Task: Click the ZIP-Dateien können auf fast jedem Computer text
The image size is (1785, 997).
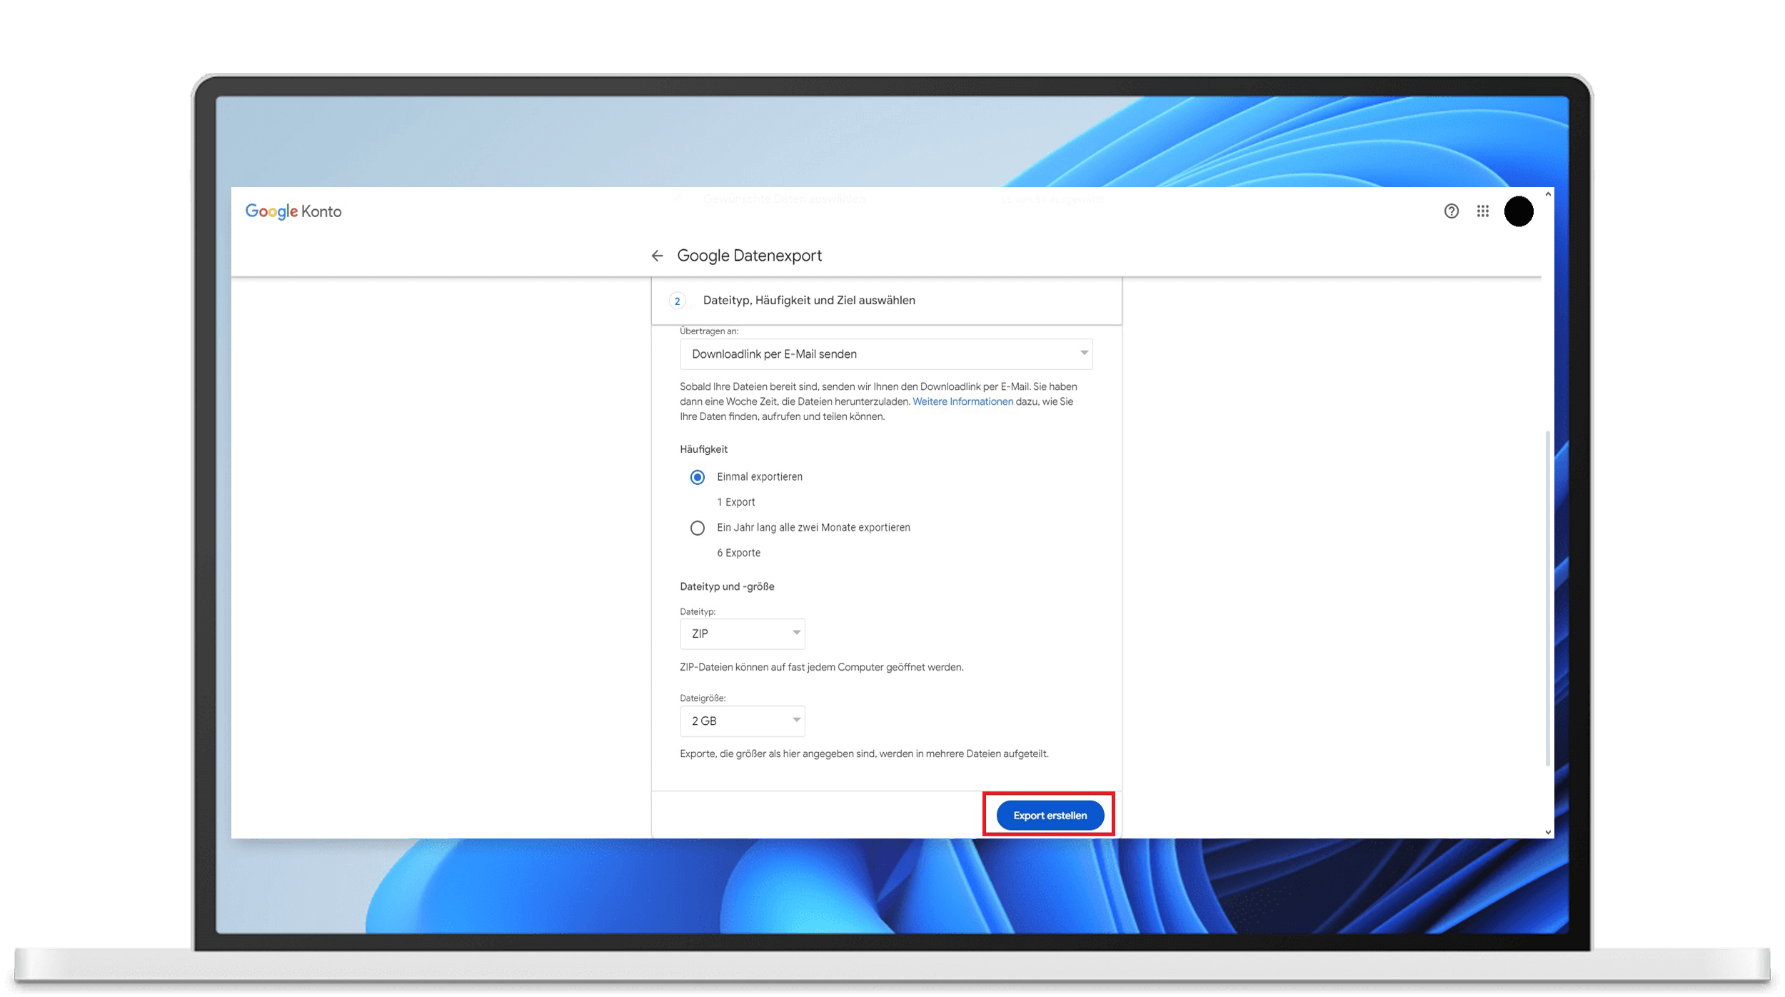Action: click(821, 668)
